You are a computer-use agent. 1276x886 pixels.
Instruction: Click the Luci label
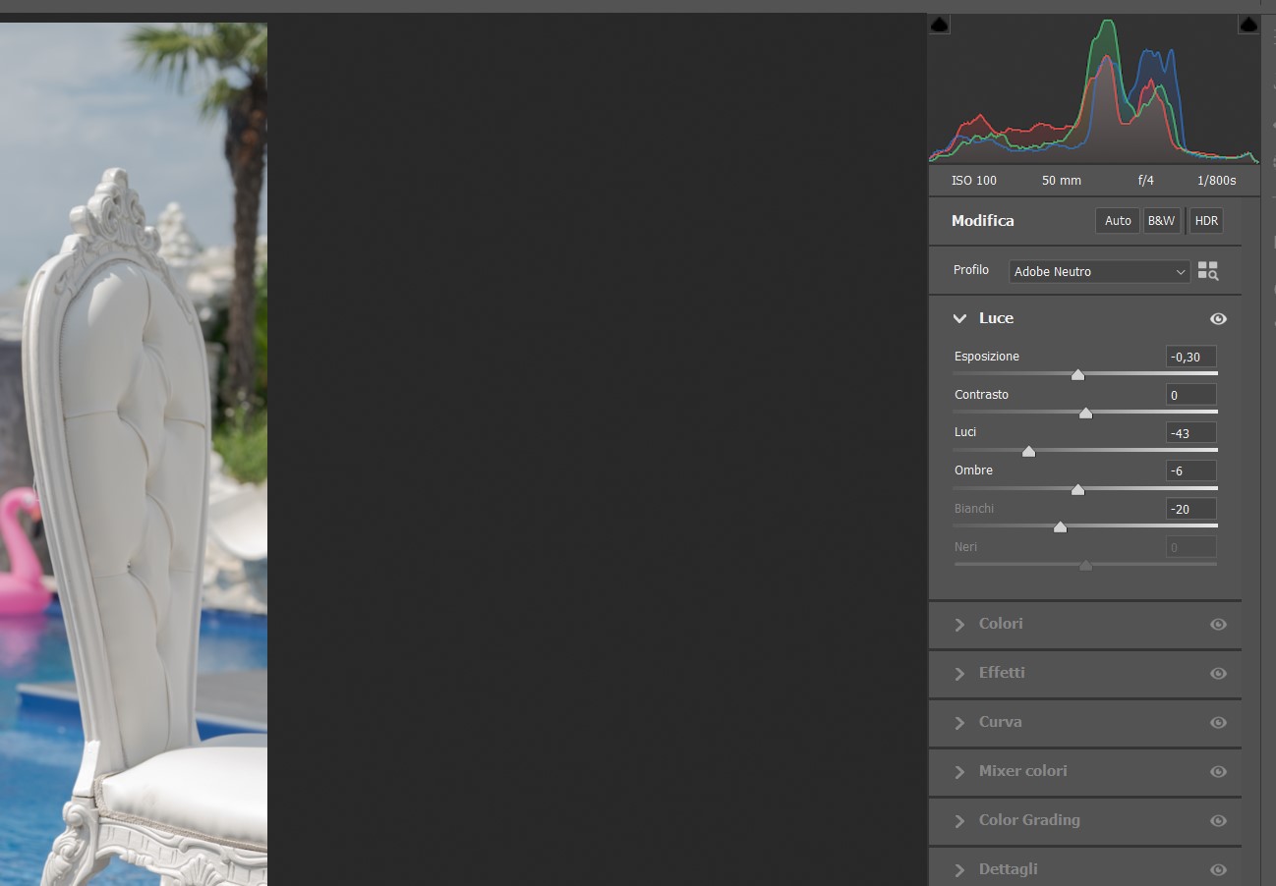965,432
